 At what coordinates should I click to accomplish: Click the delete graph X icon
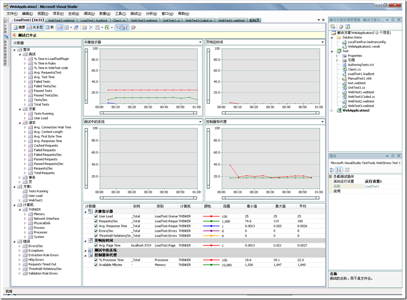point(91,27)
